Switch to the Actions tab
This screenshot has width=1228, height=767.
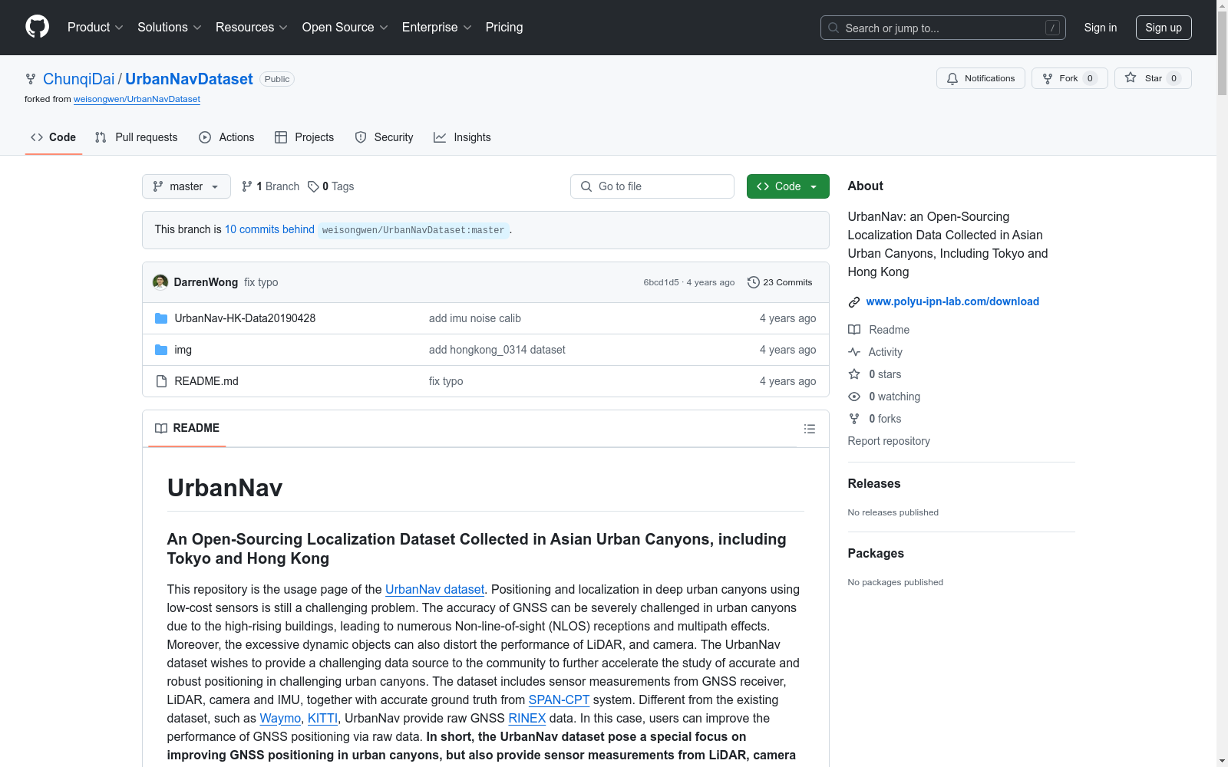[226, 137]
